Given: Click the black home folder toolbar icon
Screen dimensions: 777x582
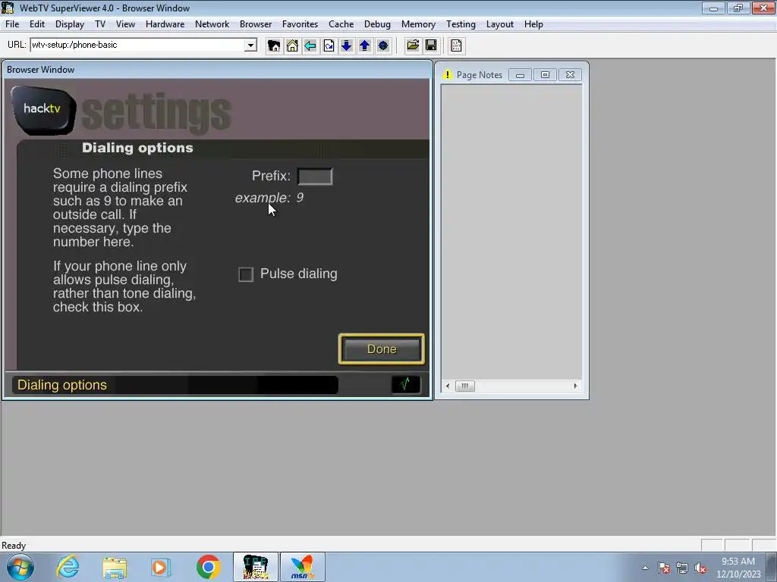Looking at the screenshot, I should tap(273, 45).
